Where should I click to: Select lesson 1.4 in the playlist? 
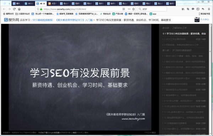184,73
